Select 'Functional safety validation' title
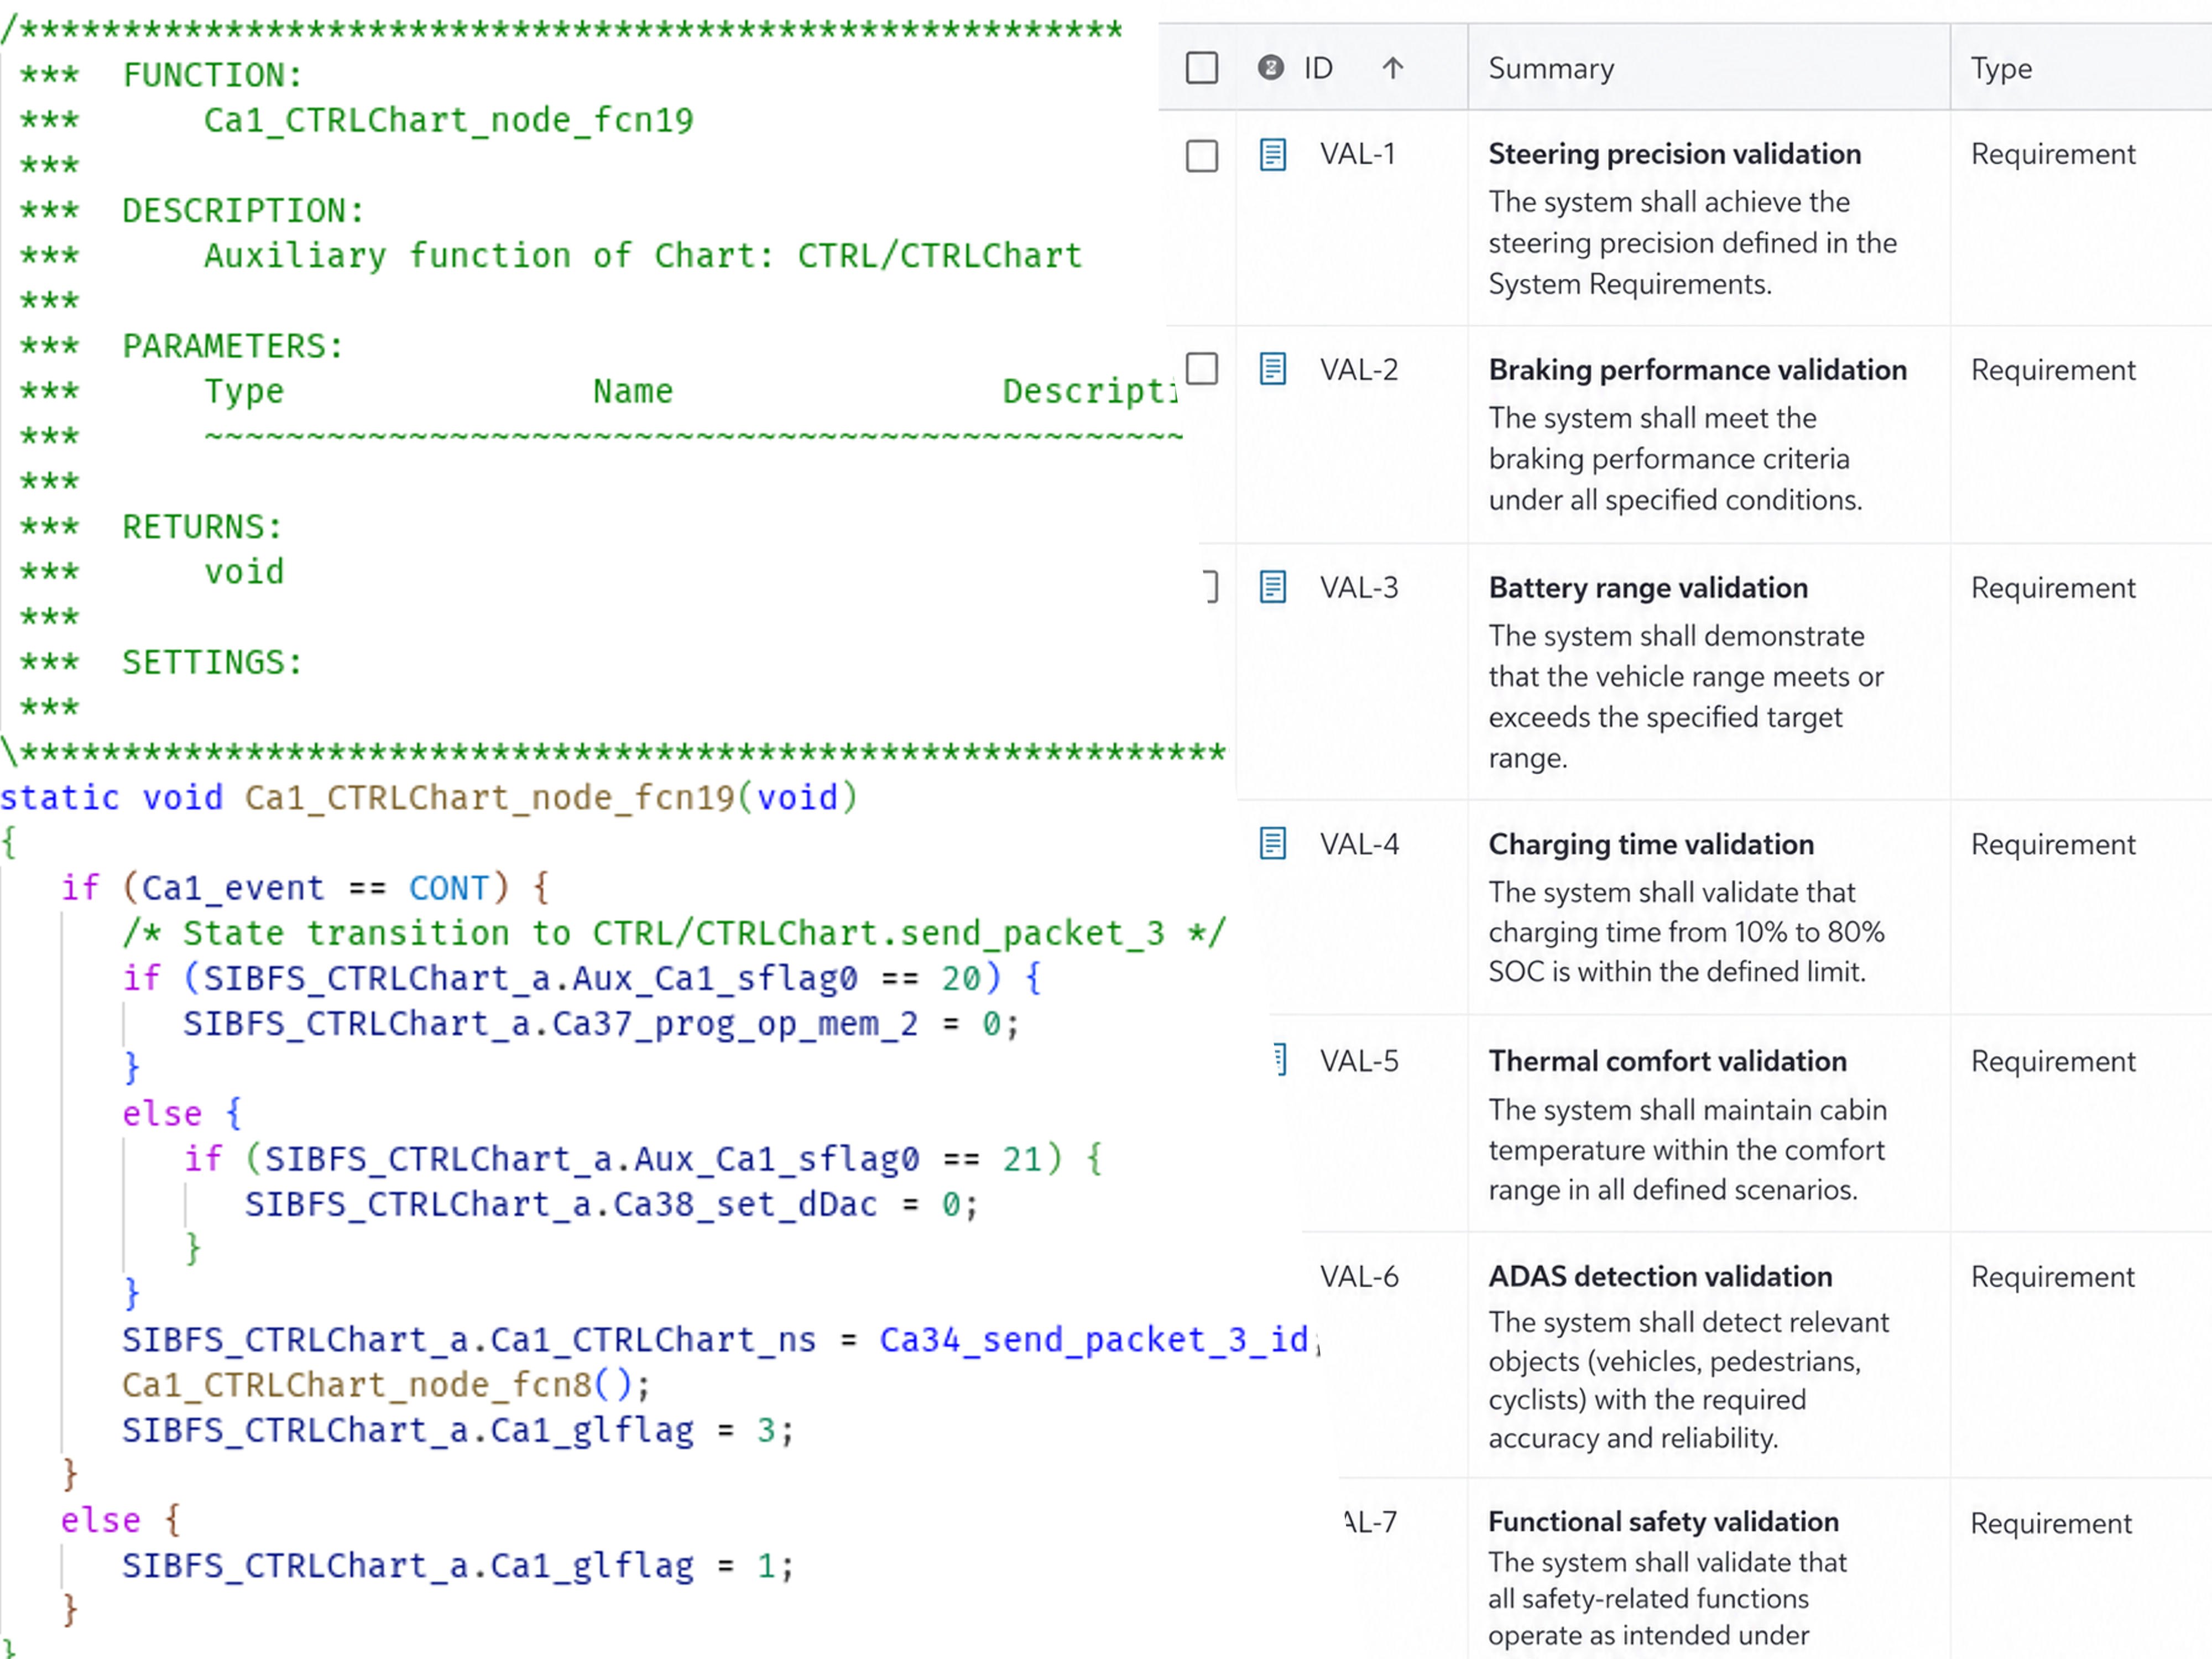2212x1659 pixels. [x=1663, y=1521]
